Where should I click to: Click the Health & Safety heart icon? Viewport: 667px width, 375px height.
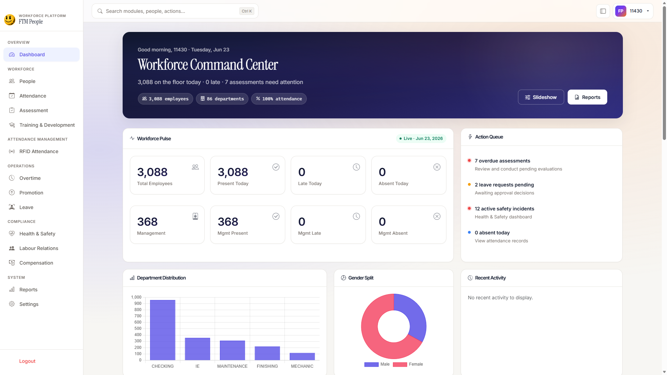pos(12,234)
